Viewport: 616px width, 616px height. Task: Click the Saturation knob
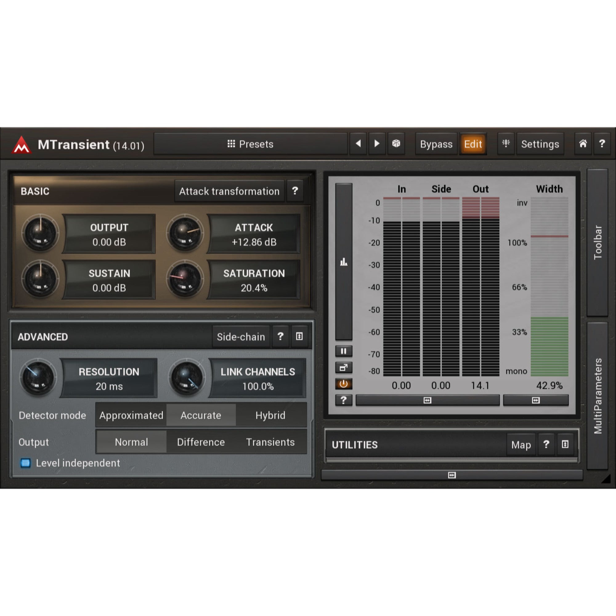click(x=185, y=279)
